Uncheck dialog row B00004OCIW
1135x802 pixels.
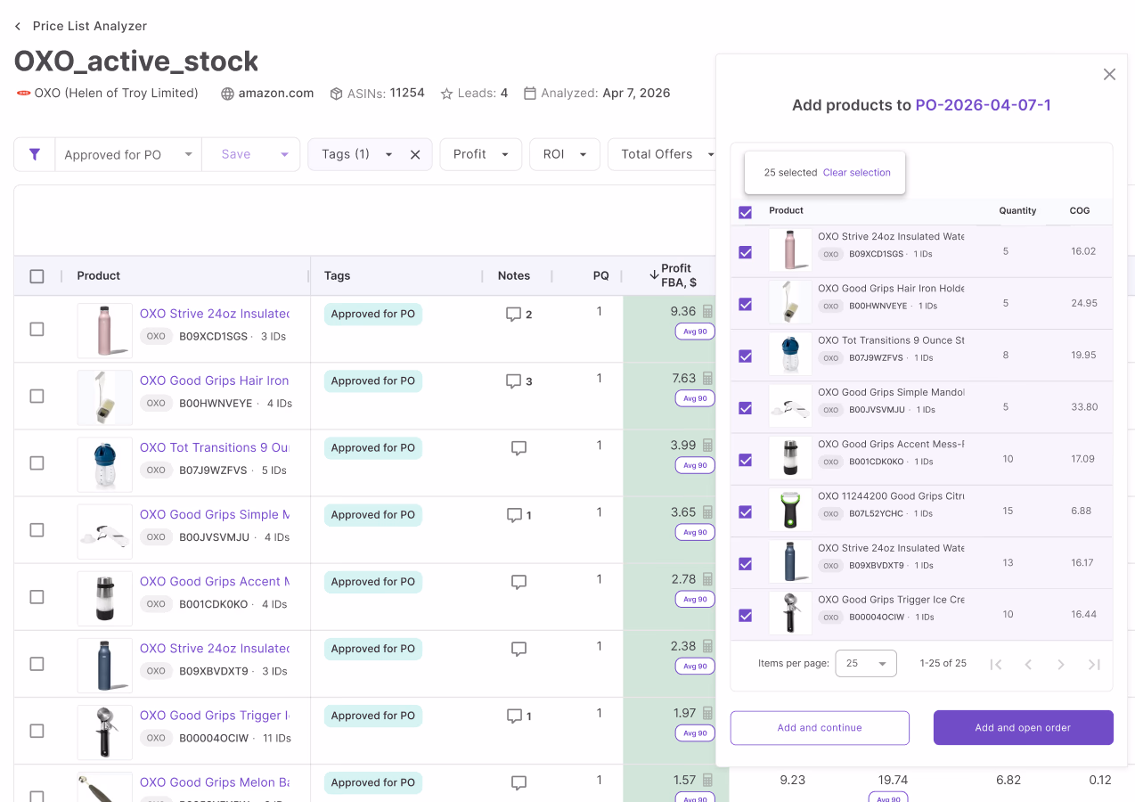pyautogui.click(x=746, y=615)
